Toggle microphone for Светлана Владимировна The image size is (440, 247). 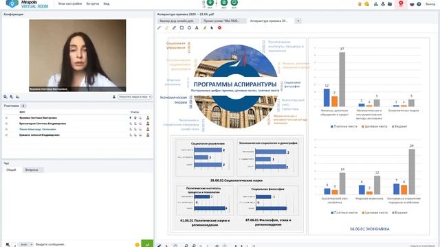[131, 123]
